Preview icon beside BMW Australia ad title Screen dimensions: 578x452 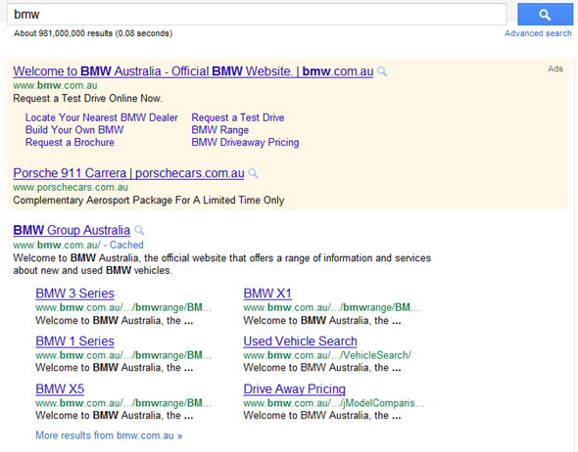(382, 71)
